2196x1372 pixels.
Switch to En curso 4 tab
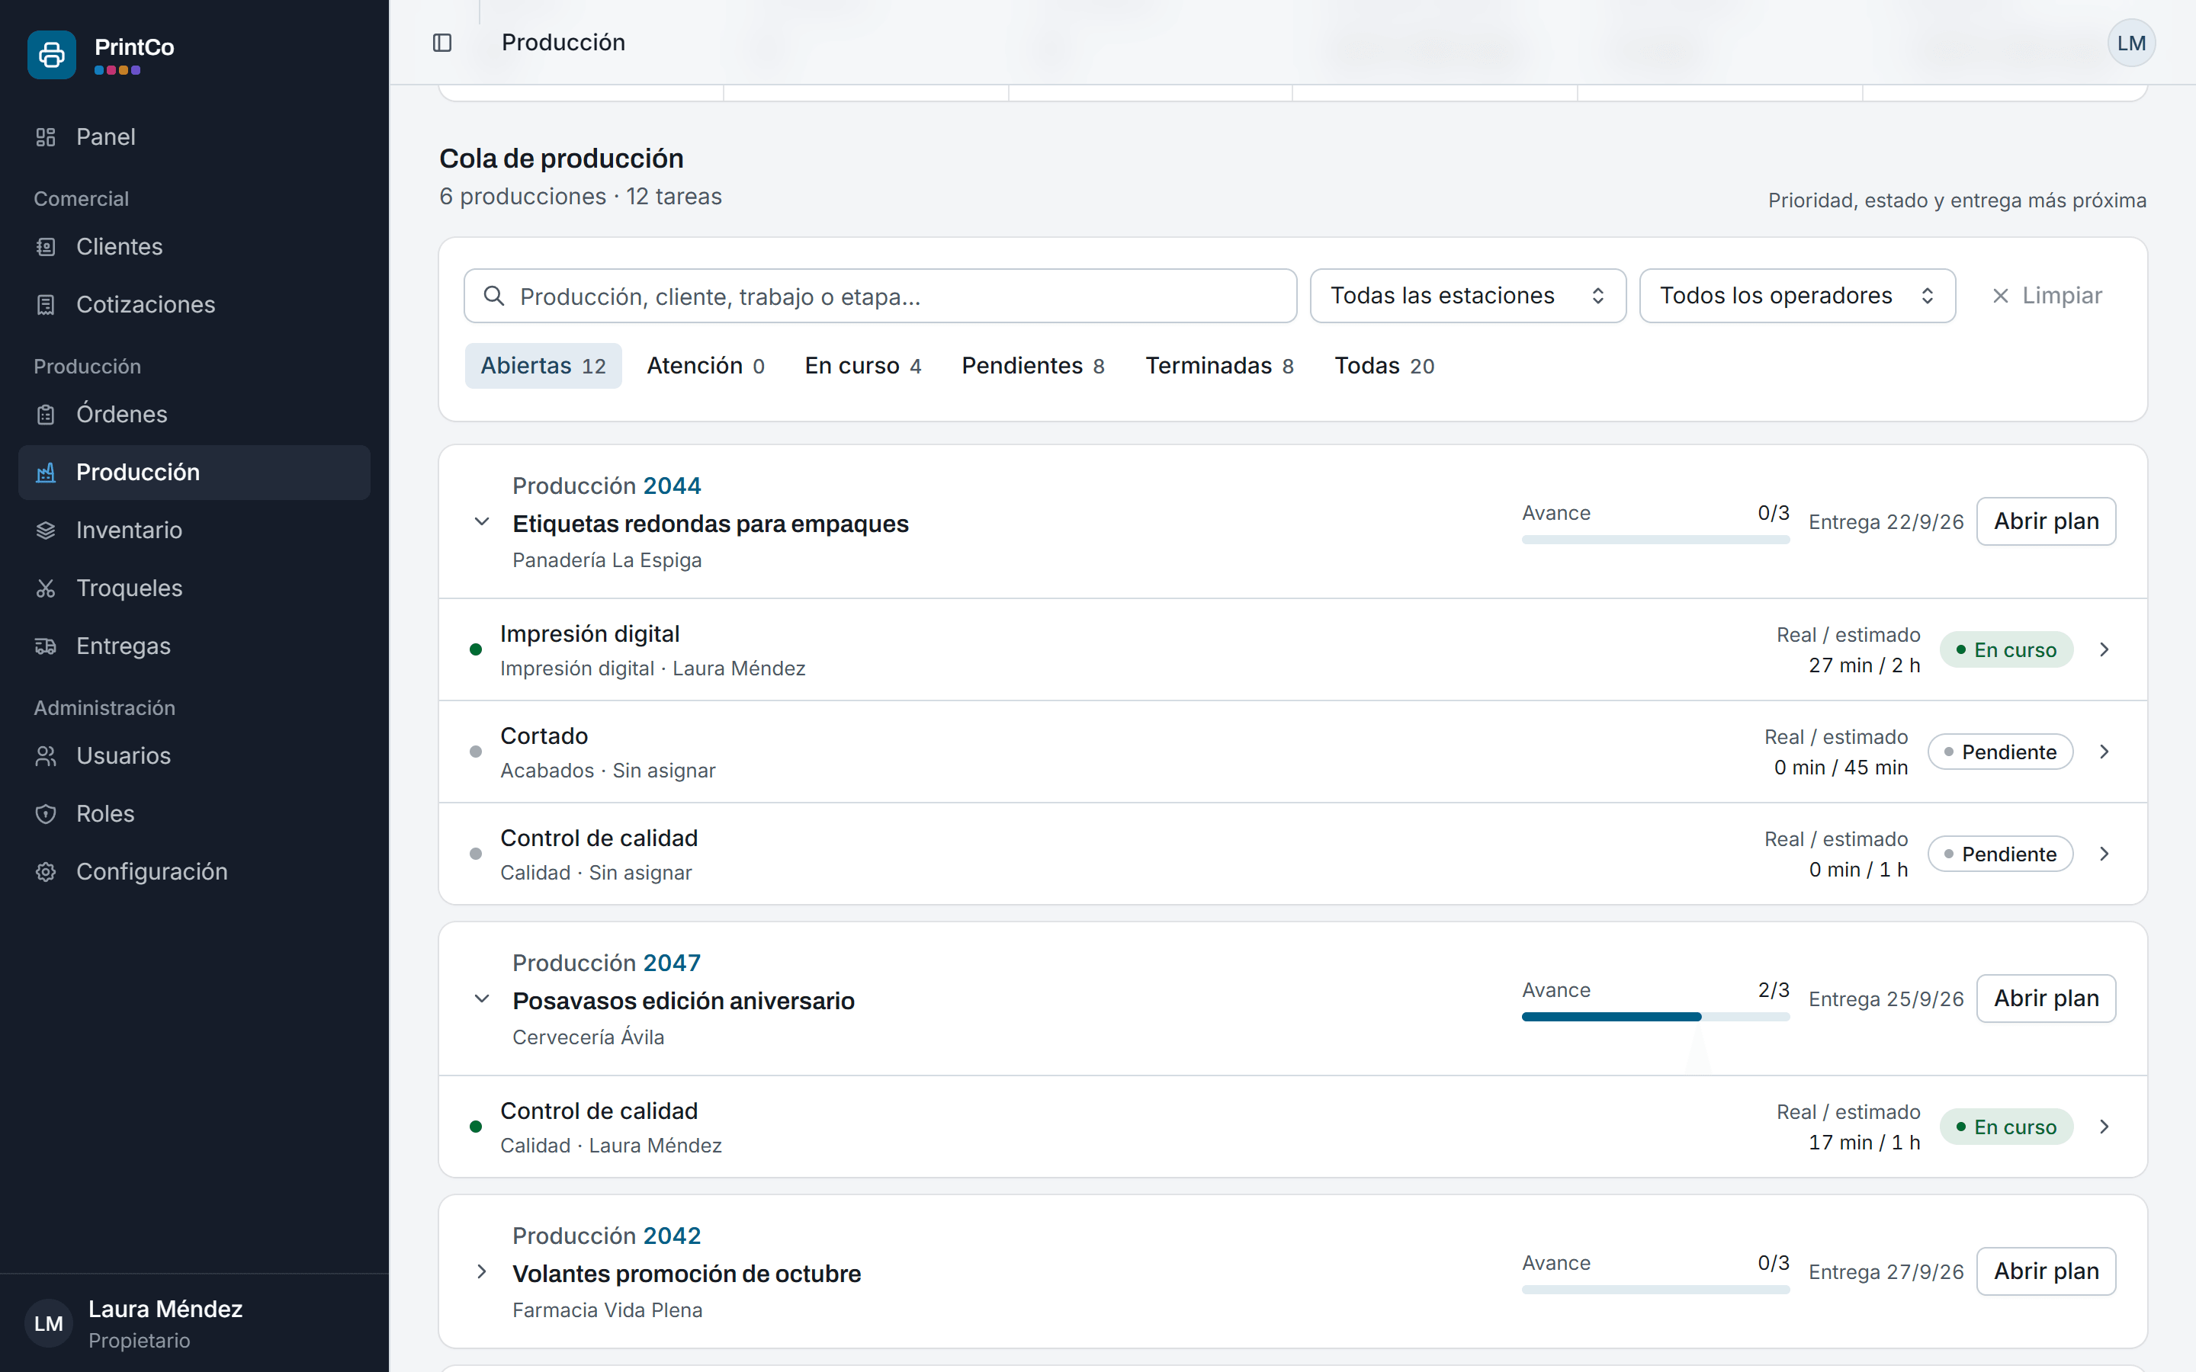click(863, 366)
